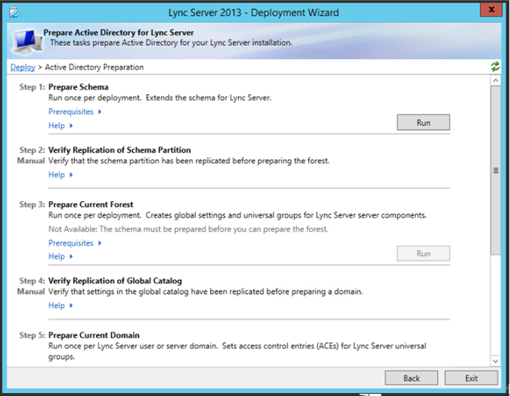Click the vertical scrollbar thumb
510x396 pixels.
495,170
